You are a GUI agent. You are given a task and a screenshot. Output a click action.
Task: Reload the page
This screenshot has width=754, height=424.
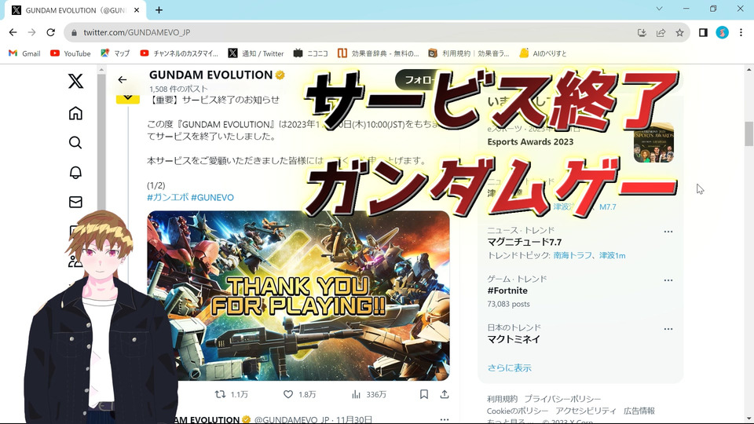click(50, 32)
